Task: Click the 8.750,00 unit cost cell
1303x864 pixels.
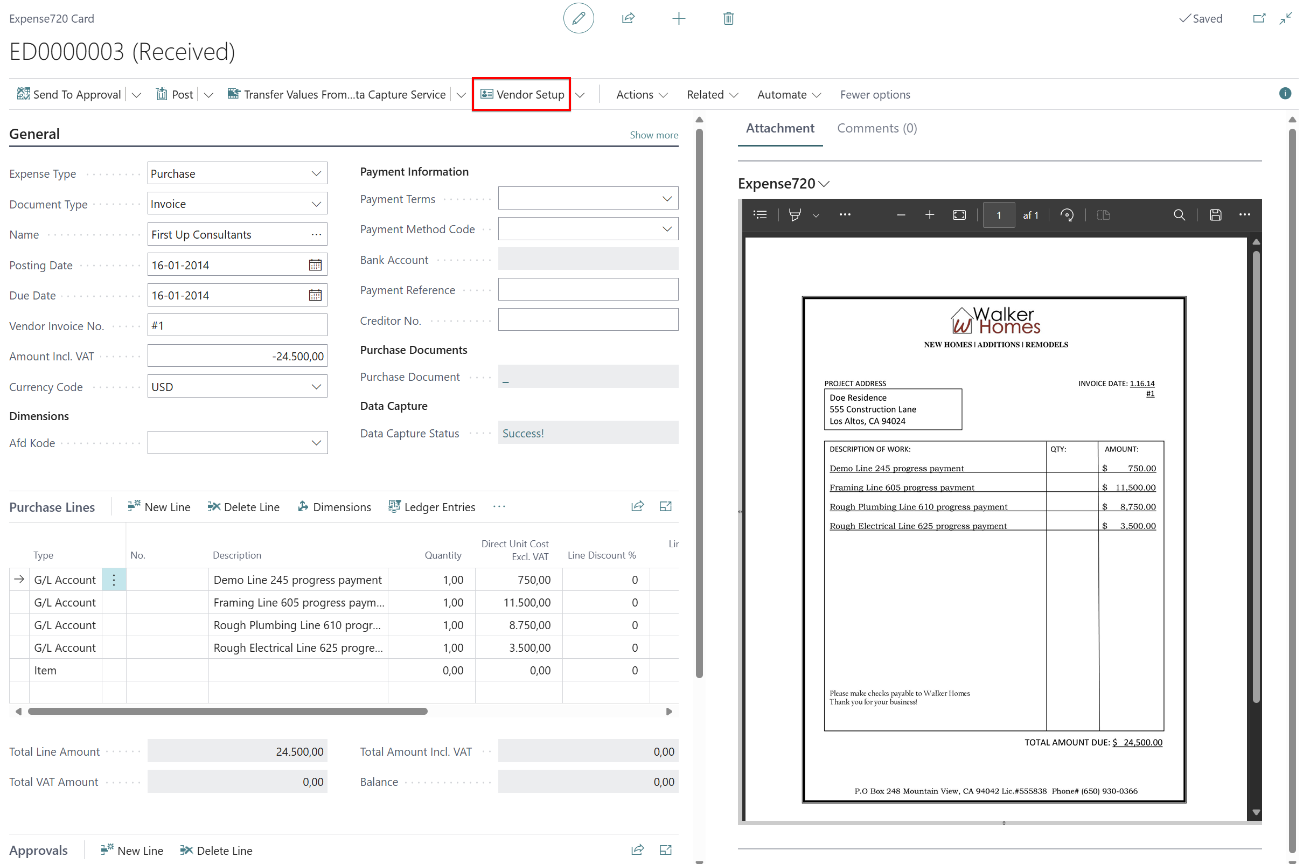Action: pos(518,625)
